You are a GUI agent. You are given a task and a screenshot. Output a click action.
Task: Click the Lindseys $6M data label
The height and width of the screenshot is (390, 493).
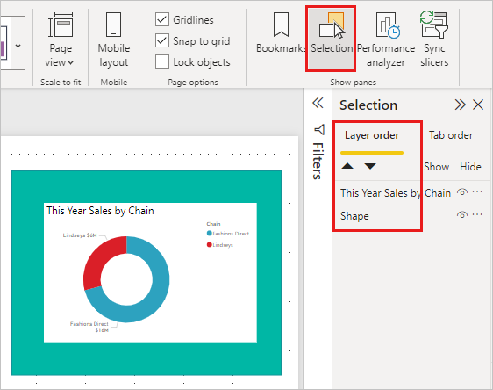pos(80,235)
